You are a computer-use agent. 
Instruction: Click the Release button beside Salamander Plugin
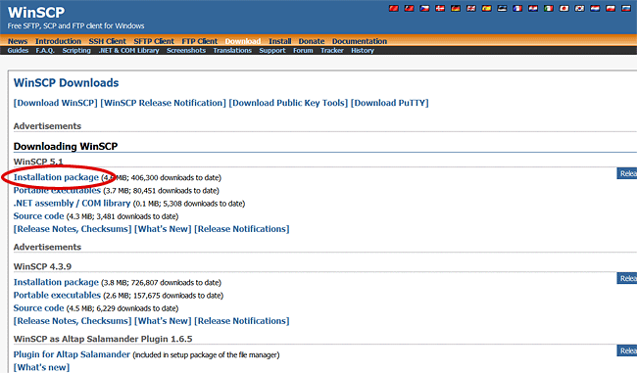click(x=627, y=350)
